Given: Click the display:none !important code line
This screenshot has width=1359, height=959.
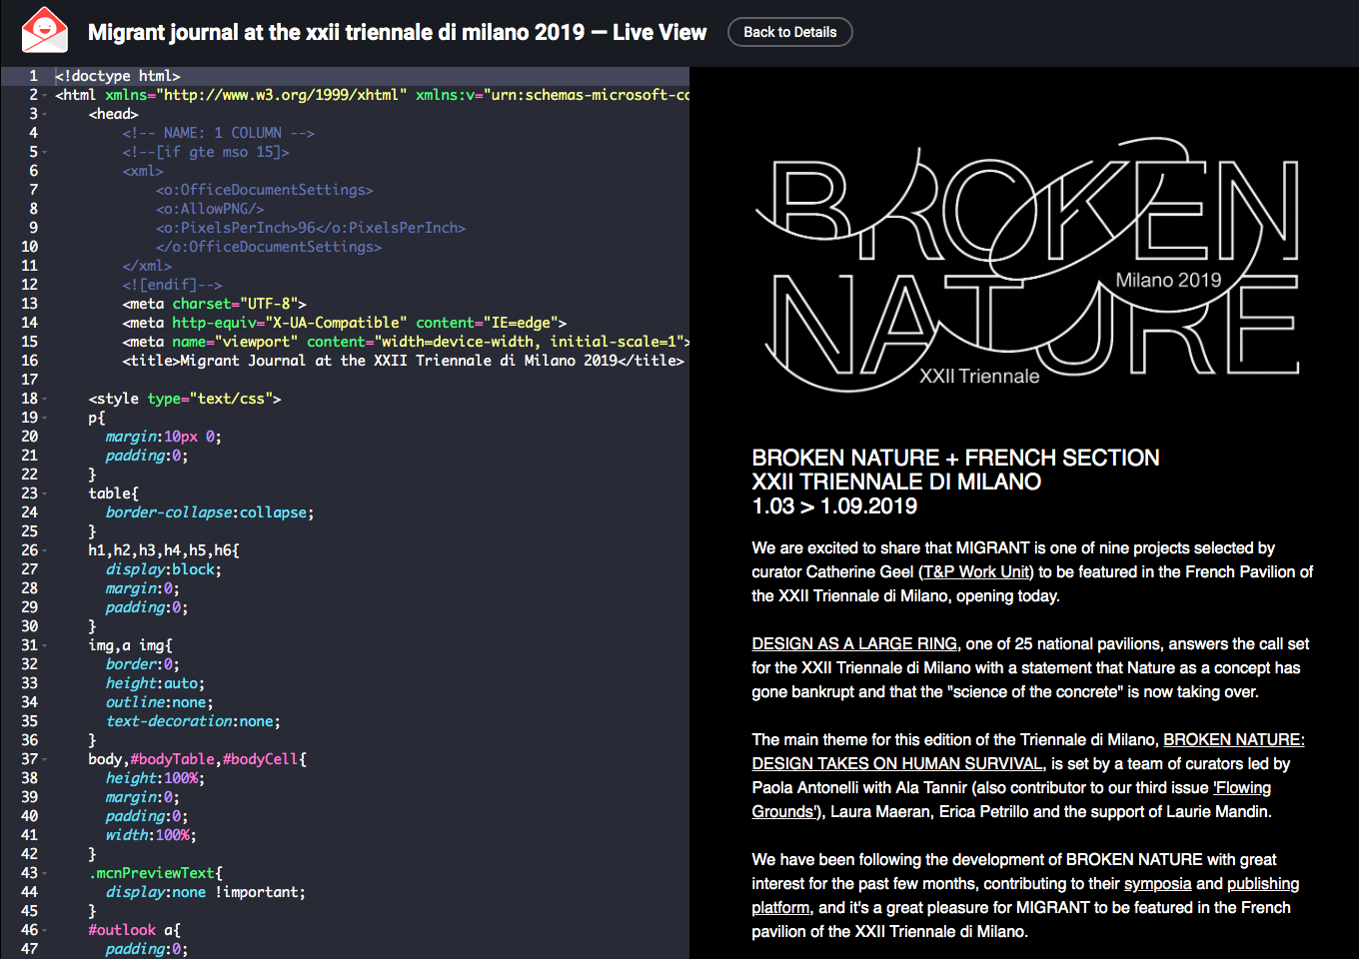Looking at the screenshot, I should (x=206, y=892).
